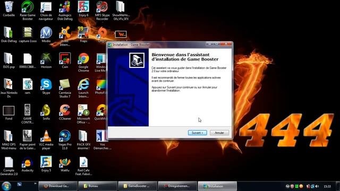Select the Choix de navigateur icon
The image size is (340, 191).
click(46, 11)
